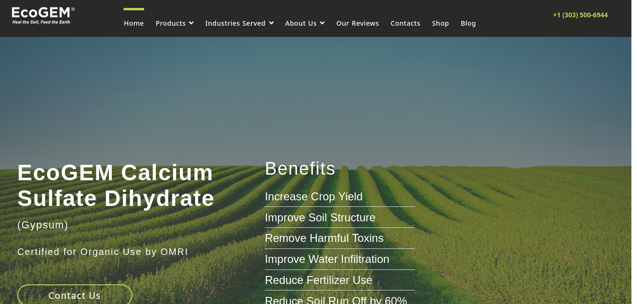Image resolution: width=637 pixels, height=304 pixels.
Task: Expand the Products dropdown chevron
Action: click(191, 23)
